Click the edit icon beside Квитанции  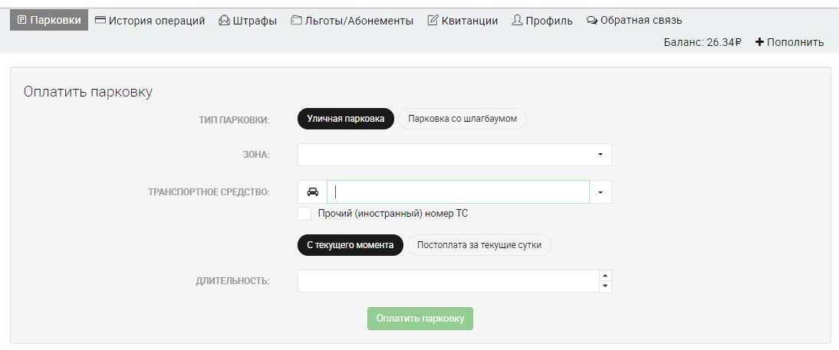tap(433, 21)
